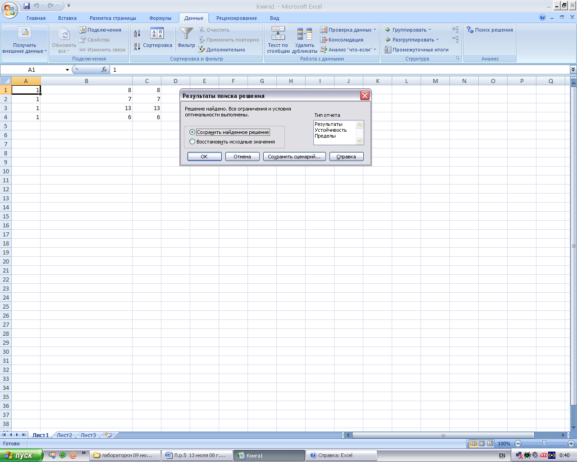This screenshot has width=577, height=462.
Task: Click Remove Duplicates (Удалить дубликаты)
Action: (305, 40)
